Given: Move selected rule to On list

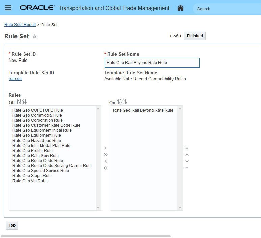Looking at the screenshot, I should (x=106, y=148).
